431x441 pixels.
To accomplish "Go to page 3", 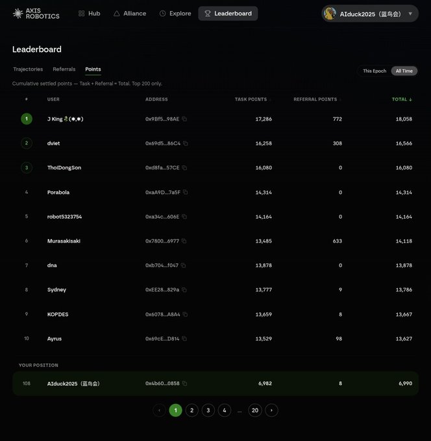I will pos(208,410).
